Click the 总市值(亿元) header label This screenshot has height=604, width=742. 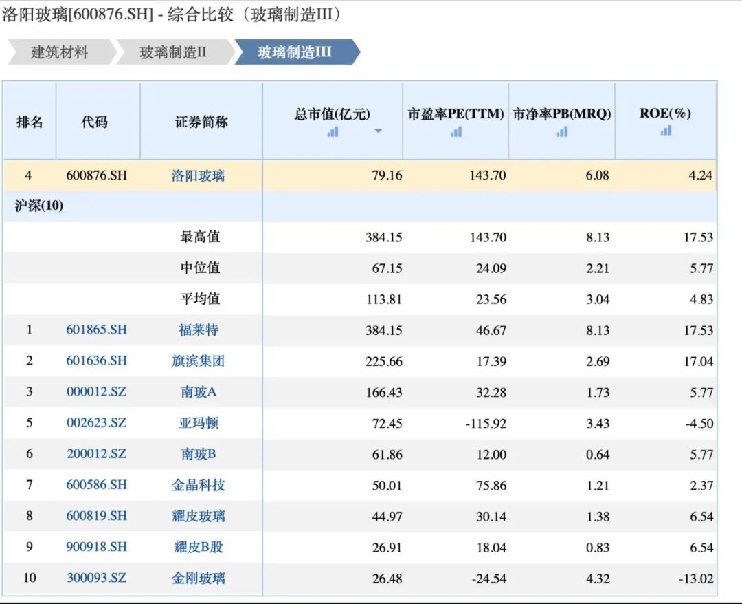point(333,114)
